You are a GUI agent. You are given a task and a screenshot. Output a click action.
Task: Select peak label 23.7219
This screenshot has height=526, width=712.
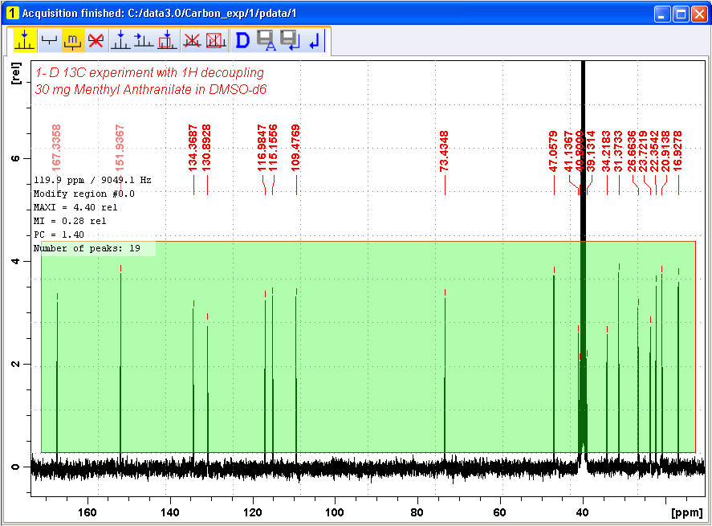pos(643,151)
